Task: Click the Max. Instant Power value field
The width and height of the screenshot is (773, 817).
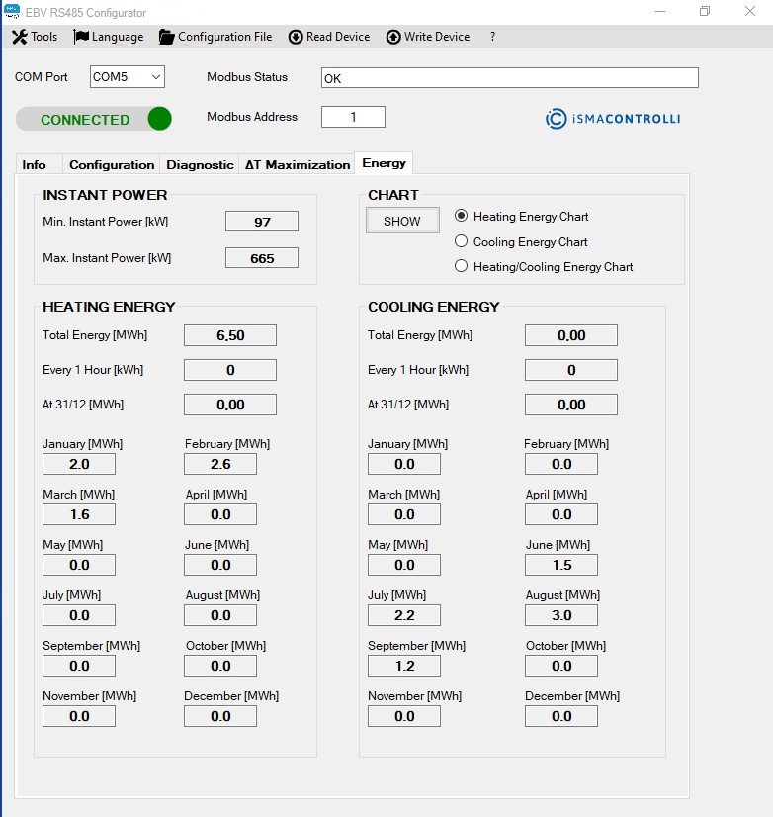Action: click(x=262, y=258)
